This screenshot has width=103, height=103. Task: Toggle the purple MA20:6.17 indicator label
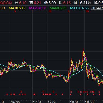pos(38,8)
